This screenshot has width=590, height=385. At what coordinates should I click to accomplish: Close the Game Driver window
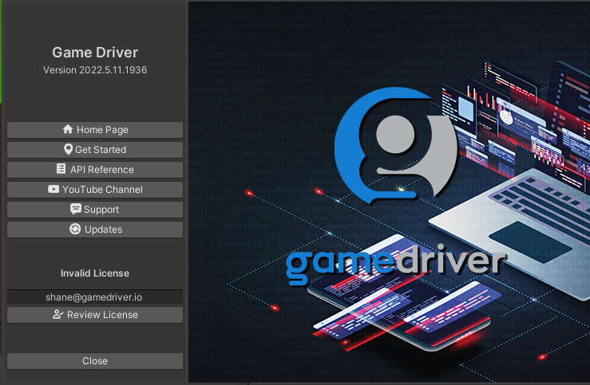(95, 361)
